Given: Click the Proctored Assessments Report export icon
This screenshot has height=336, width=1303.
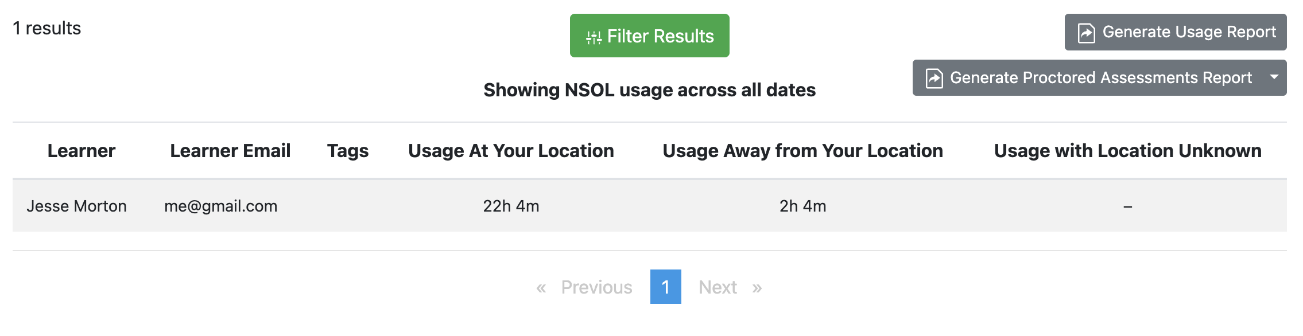Looking at the screenshot, I should tap(934, 78).
